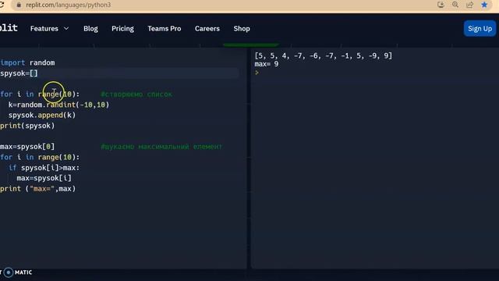
Task: Click the green comment beside max=spysok[0]
Action: point(161,147)
